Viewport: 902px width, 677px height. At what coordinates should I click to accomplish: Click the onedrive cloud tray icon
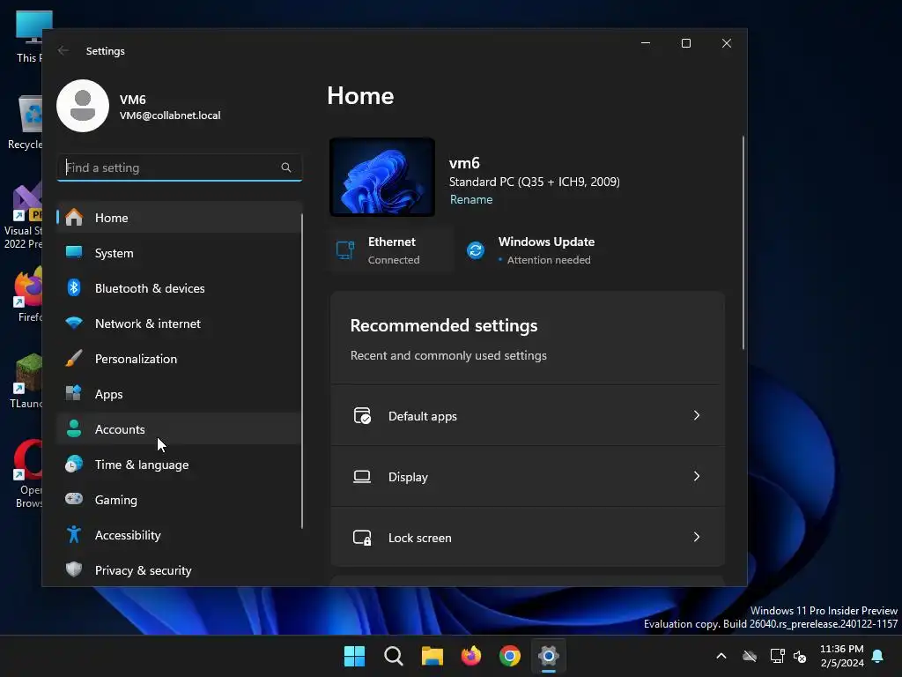tap(749, 656)
